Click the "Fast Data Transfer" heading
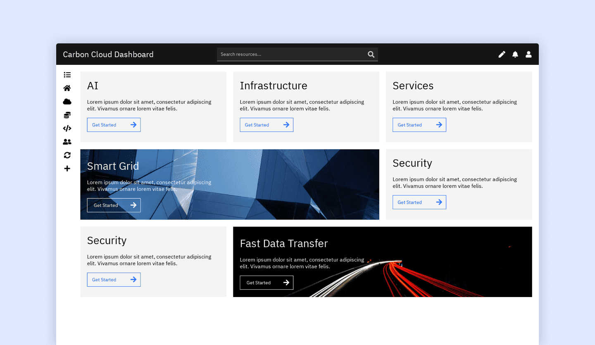The image size is (595, 345). (x=284, y=243)
